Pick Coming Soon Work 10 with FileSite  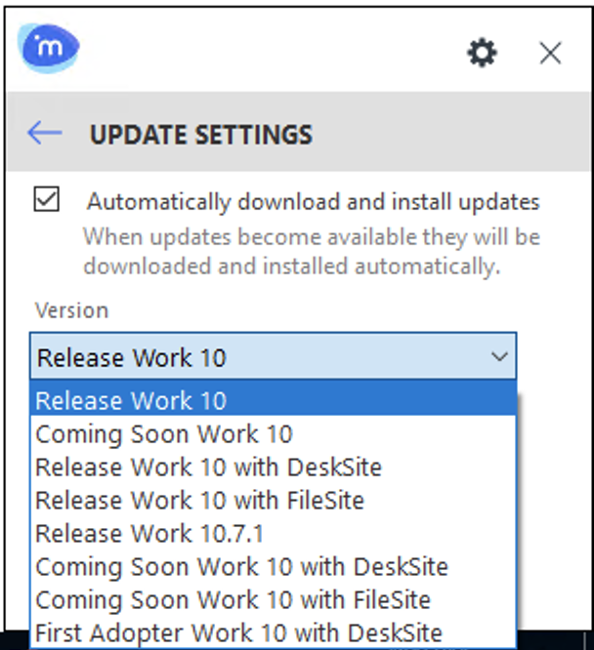click(x=233, y=599)
